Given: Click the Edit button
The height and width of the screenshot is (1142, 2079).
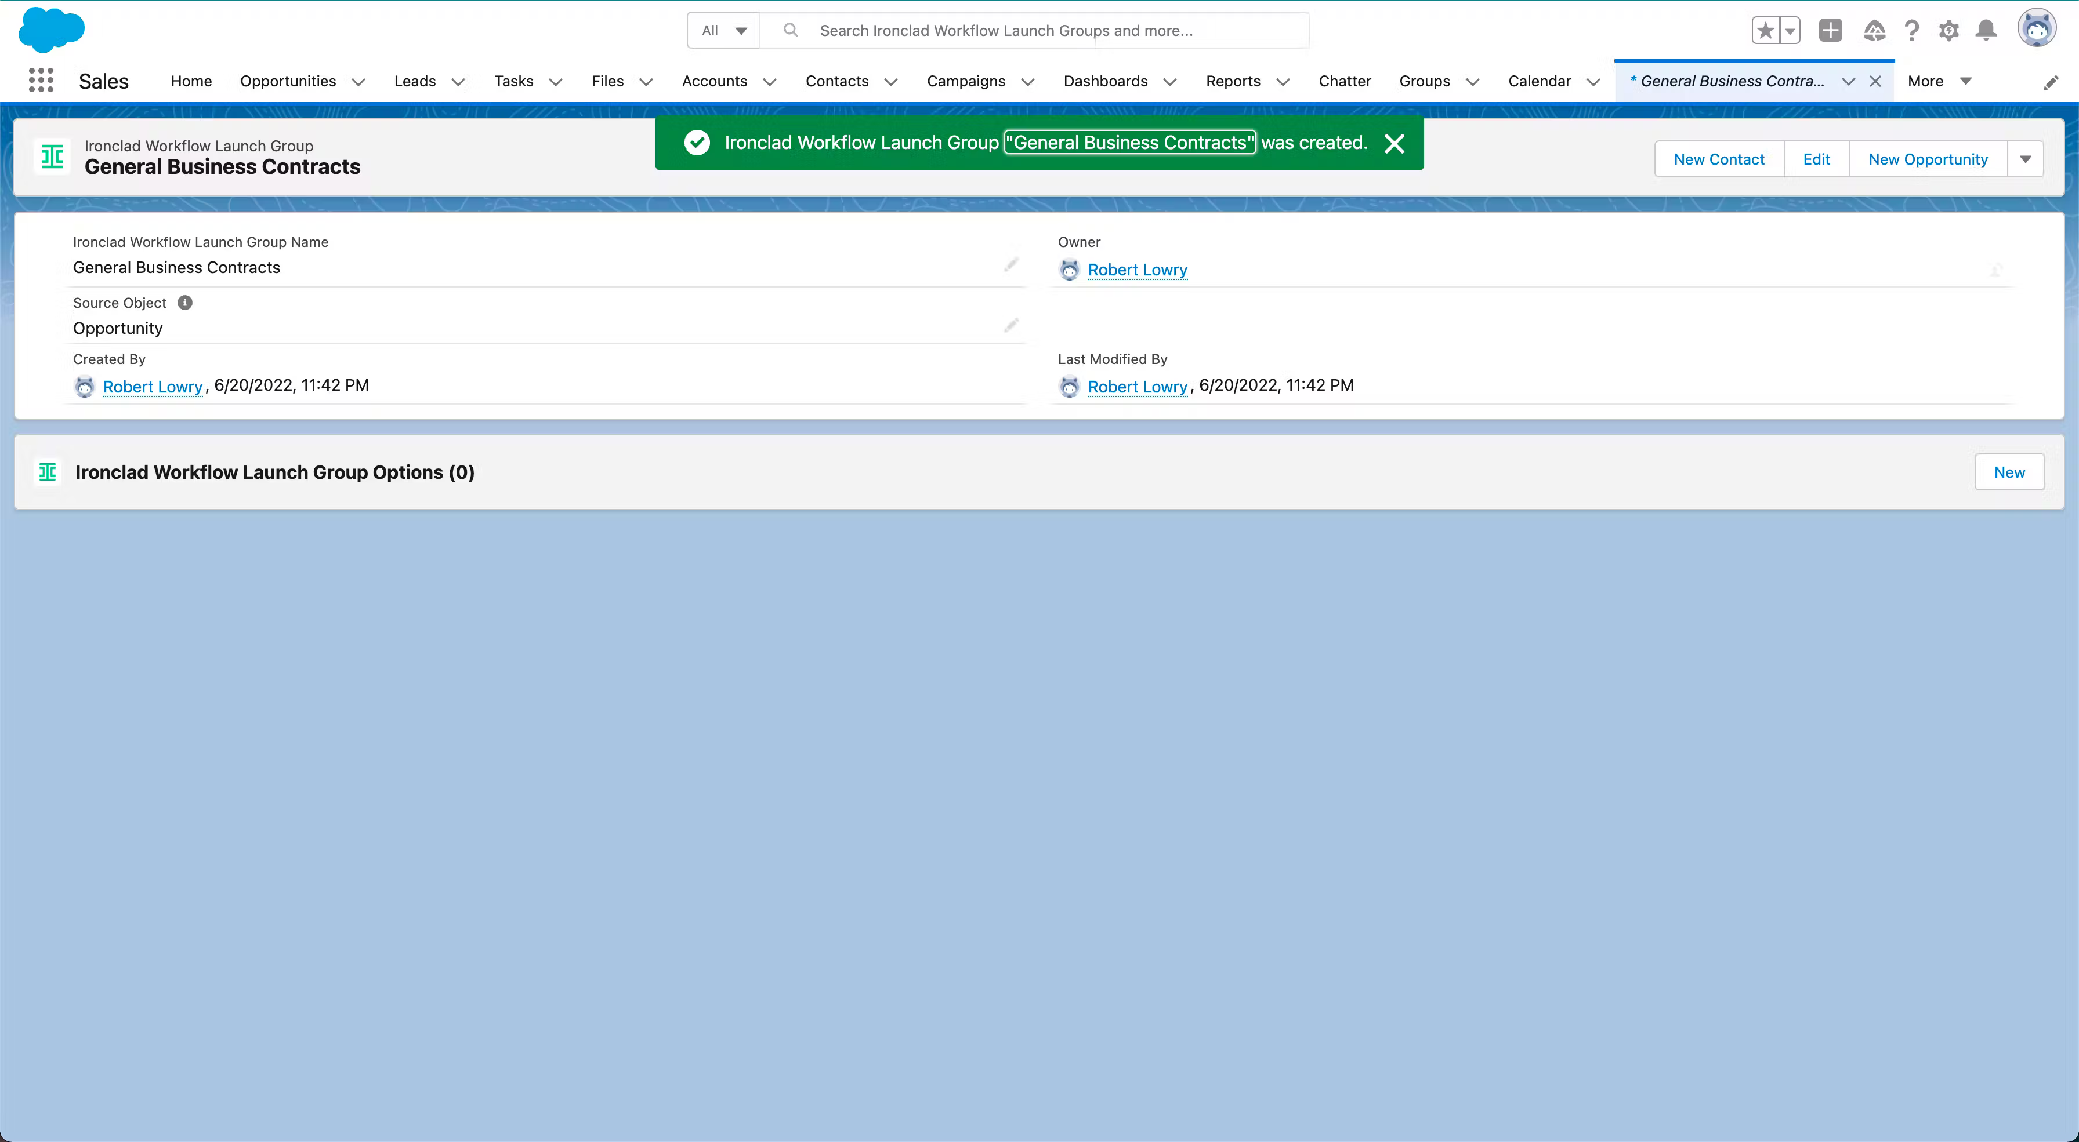Looking at the screenshot, I should pyautogui.click(x=1816, y=159).
